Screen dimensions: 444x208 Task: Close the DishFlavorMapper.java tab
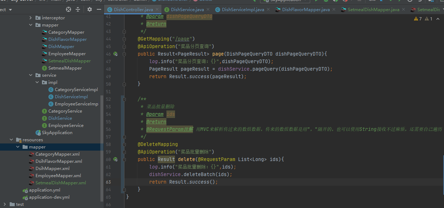334,10
